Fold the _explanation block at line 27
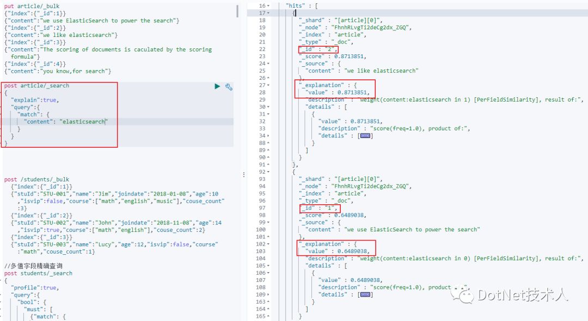This screenshot has height=321, width=588. pyautogui.click(x=268, y=85)
